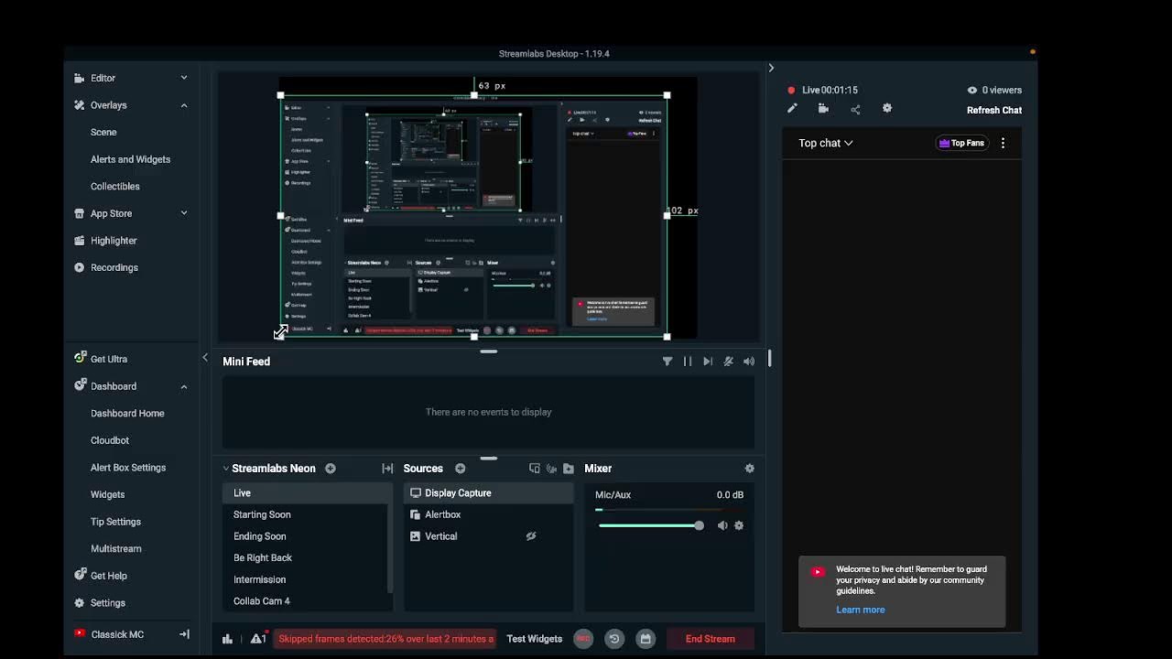Toggle the replay buffer button
1172x659 pixels.
pos(614,639)
